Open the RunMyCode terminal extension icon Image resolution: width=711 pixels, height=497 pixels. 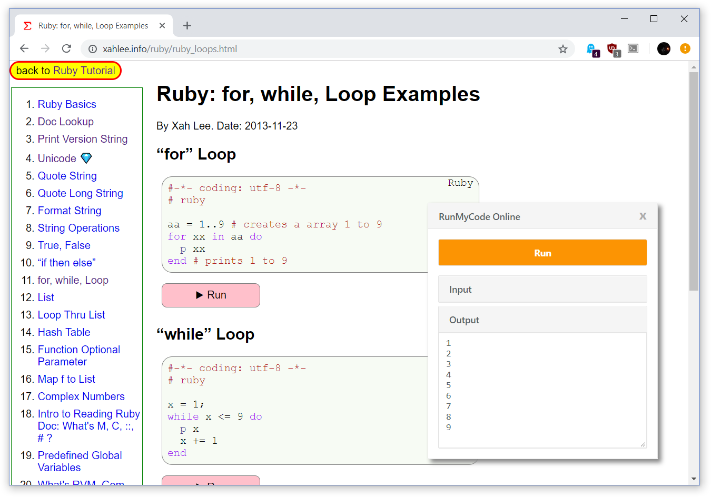tap(634, 48)
